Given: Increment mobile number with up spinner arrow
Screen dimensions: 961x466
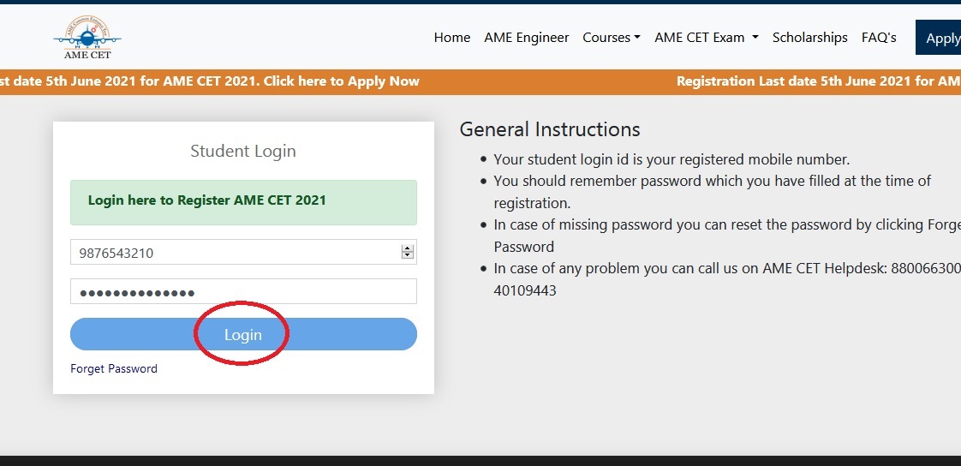Looking at the screenshot, I should 408,248.
